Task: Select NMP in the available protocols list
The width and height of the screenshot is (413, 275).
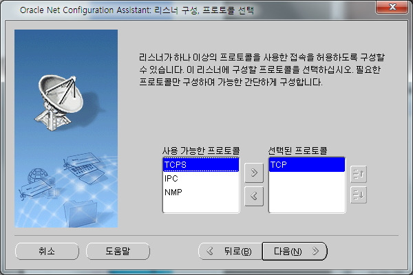Action: click(201, 192)
